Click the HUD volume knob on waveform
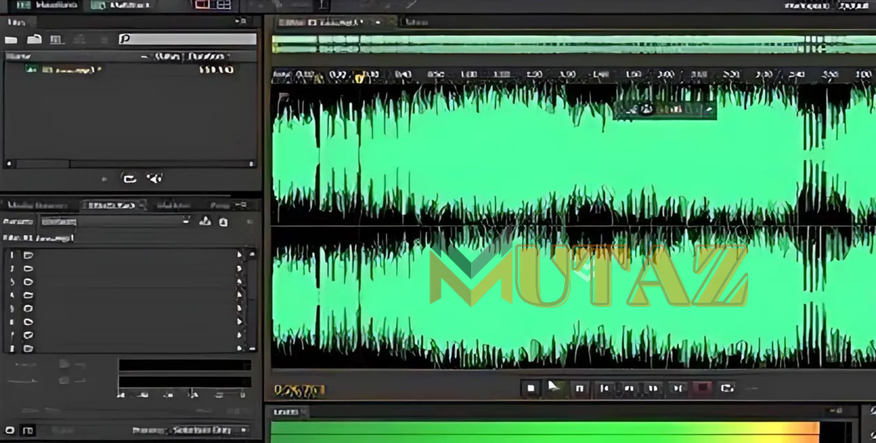This screenshot has width=876, height=443. [x=646, y=109]
